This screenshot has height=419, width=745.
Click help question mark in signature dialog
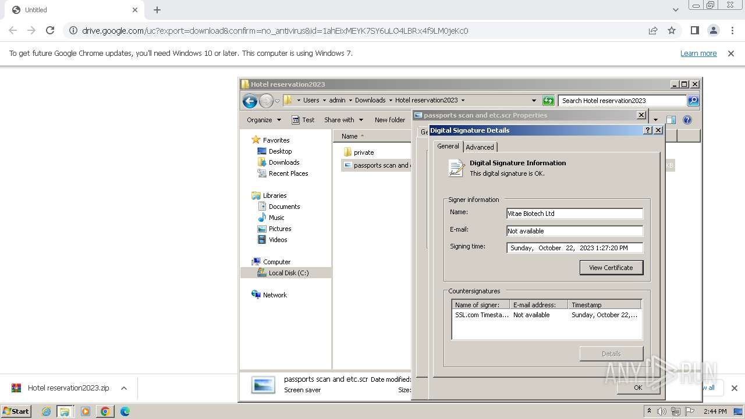[x=648, y=130]
